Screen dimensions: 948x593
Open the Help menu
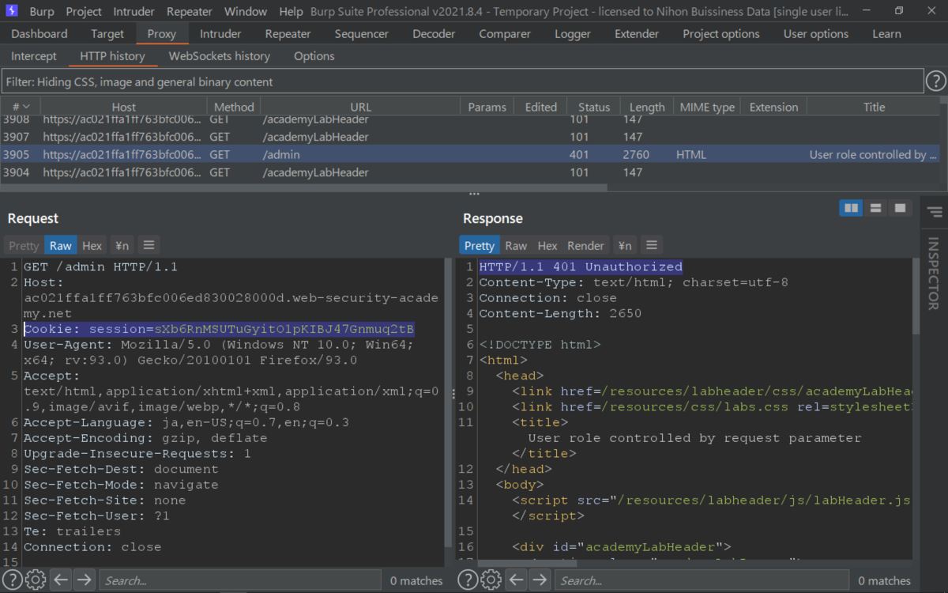tap(291, 12)
